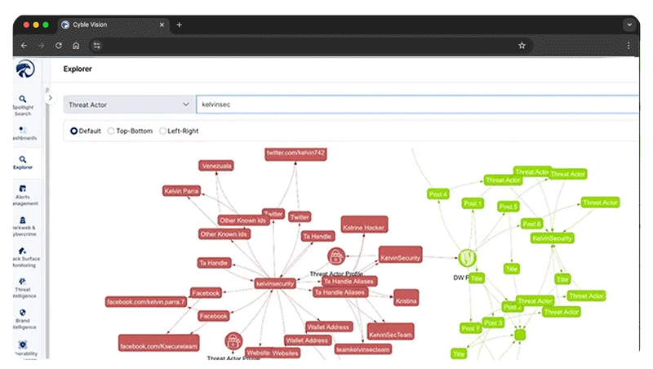Open the browser tab list dropdown
This screenshot has height=369, width=653.
pos(629,25)
